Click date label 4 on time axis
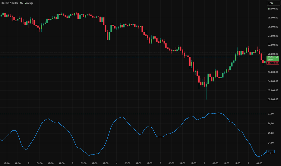Image resolution: width=281 pixels, height=166 pixels. [116, 163]
